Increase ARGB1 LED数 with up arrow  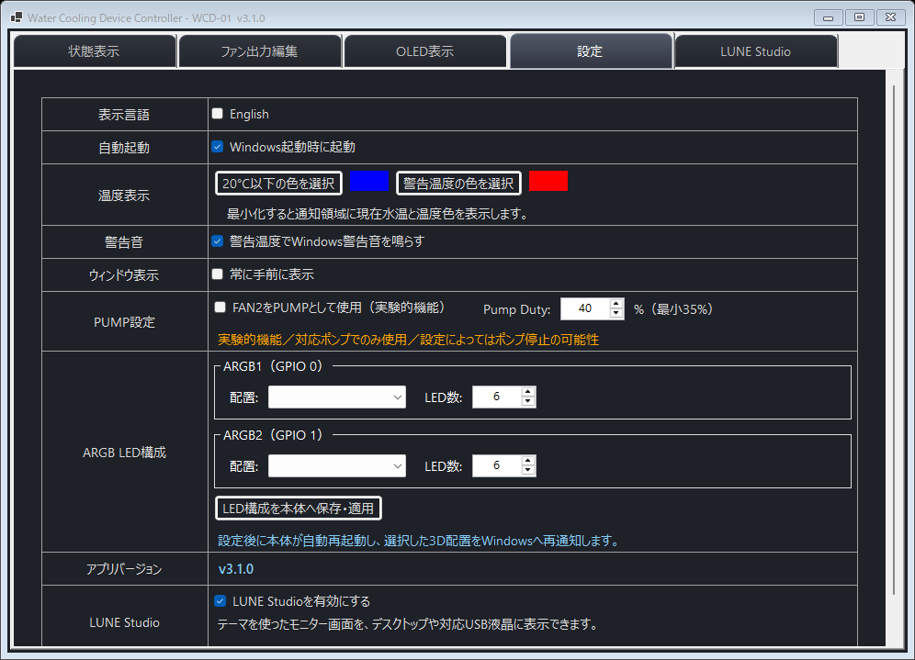[528, 392]
